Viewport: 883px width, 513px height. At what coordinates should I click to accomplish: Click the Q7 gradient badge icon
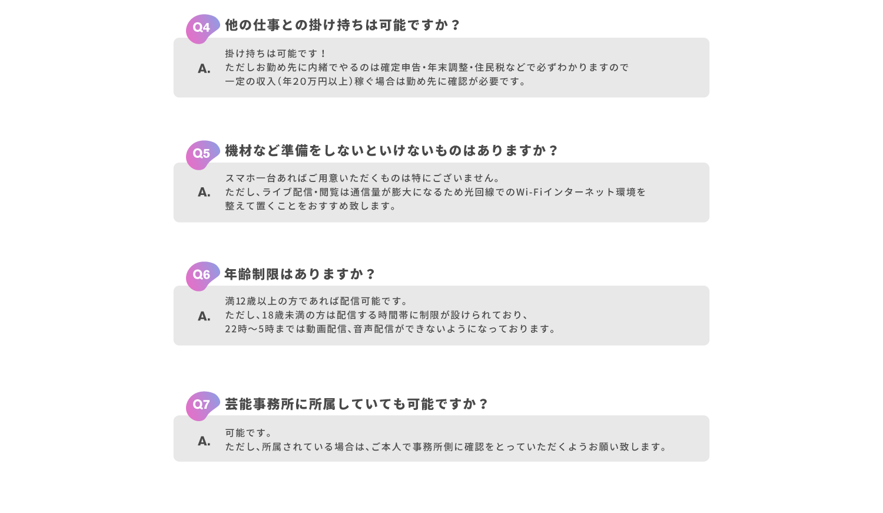tap(203, 406)
